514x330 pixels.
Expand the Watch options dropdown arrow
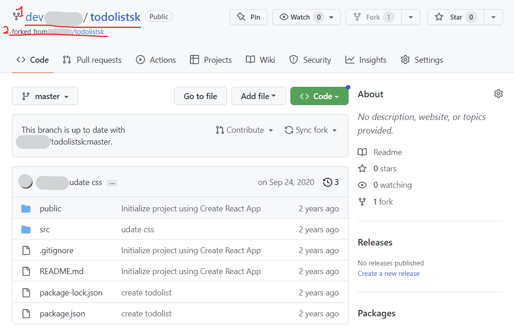coord(332,17)
